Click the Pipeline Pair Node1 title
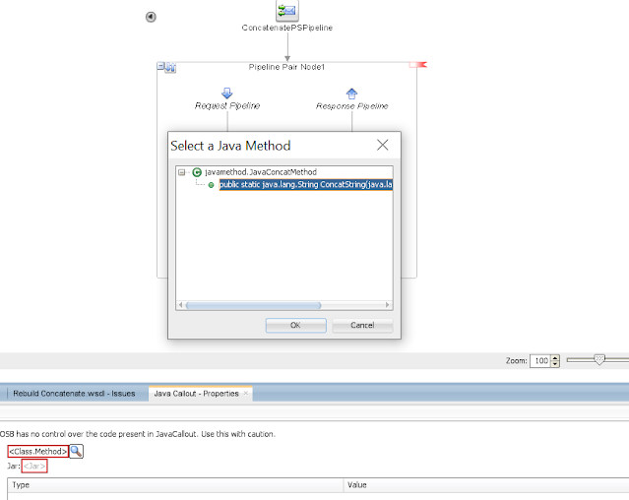The width and height of the screenshot is (629, 500). click(x=286, y=67)
